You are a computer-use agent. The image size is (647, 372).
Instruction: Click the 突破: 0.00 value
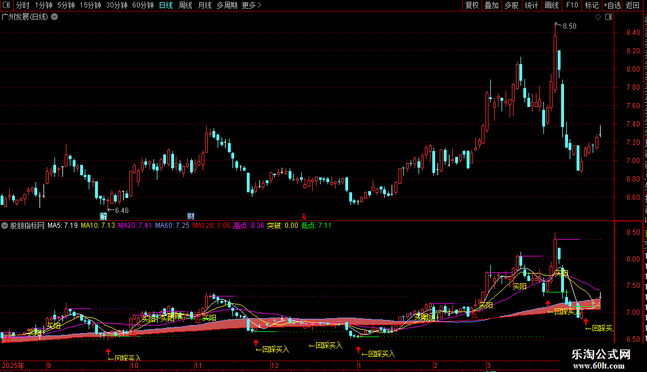pos(282,225)
